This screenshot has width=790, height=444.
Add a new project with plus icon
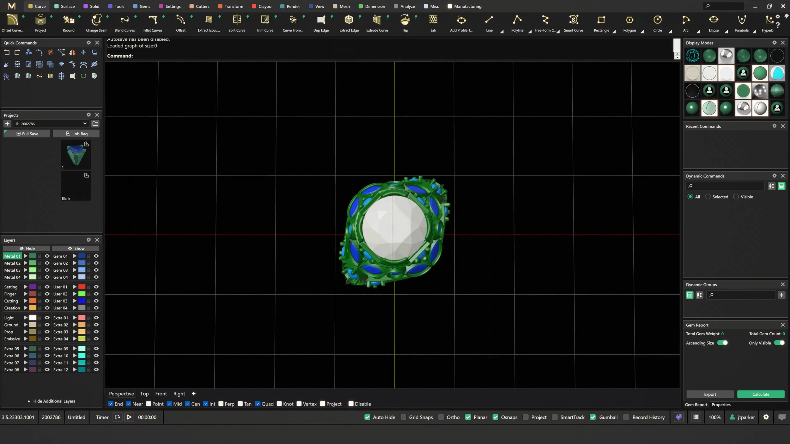7,124
